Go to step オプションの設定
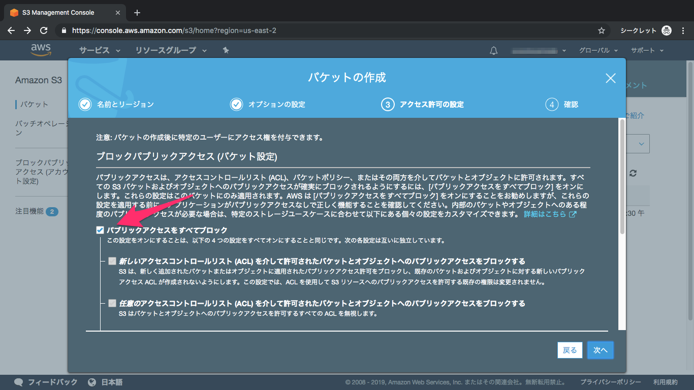 [x=276, y=104]
